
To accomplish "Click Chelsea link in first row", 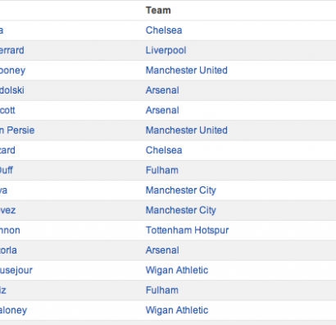I will click(x=164, y=30).
